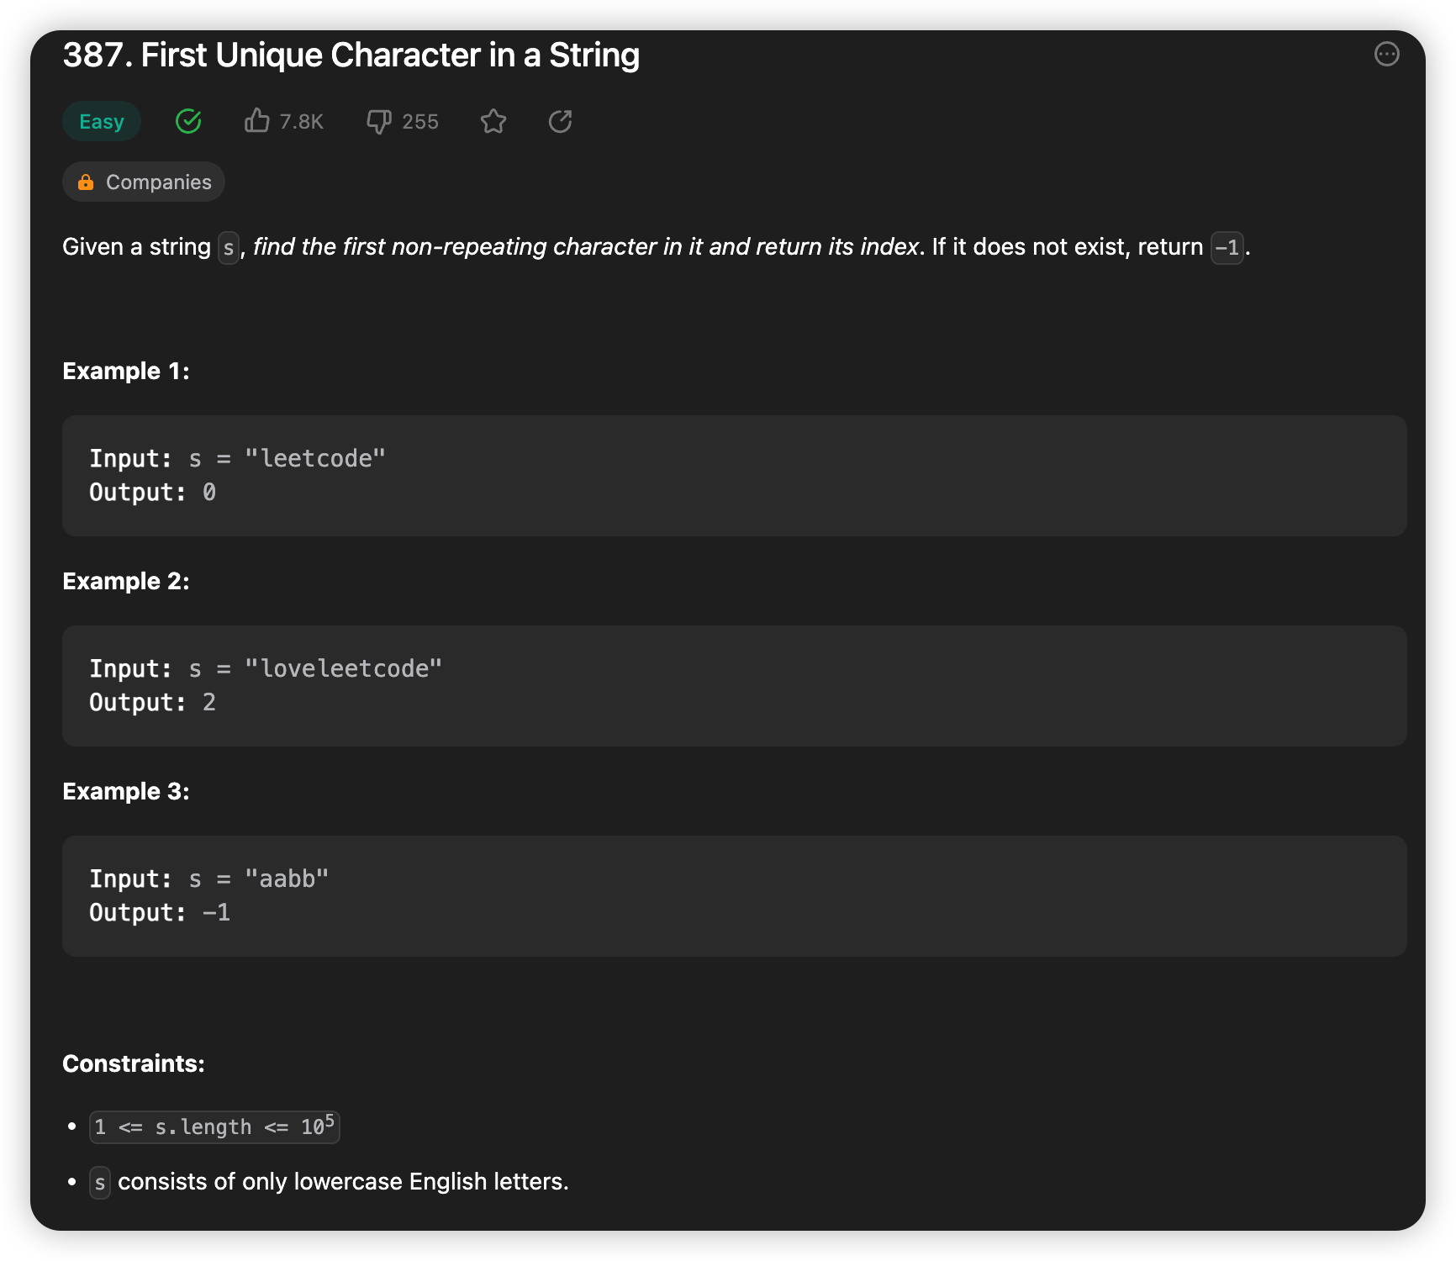Open sharing options from the share control
This screenshot has height=1261, width=1456.
559,121
